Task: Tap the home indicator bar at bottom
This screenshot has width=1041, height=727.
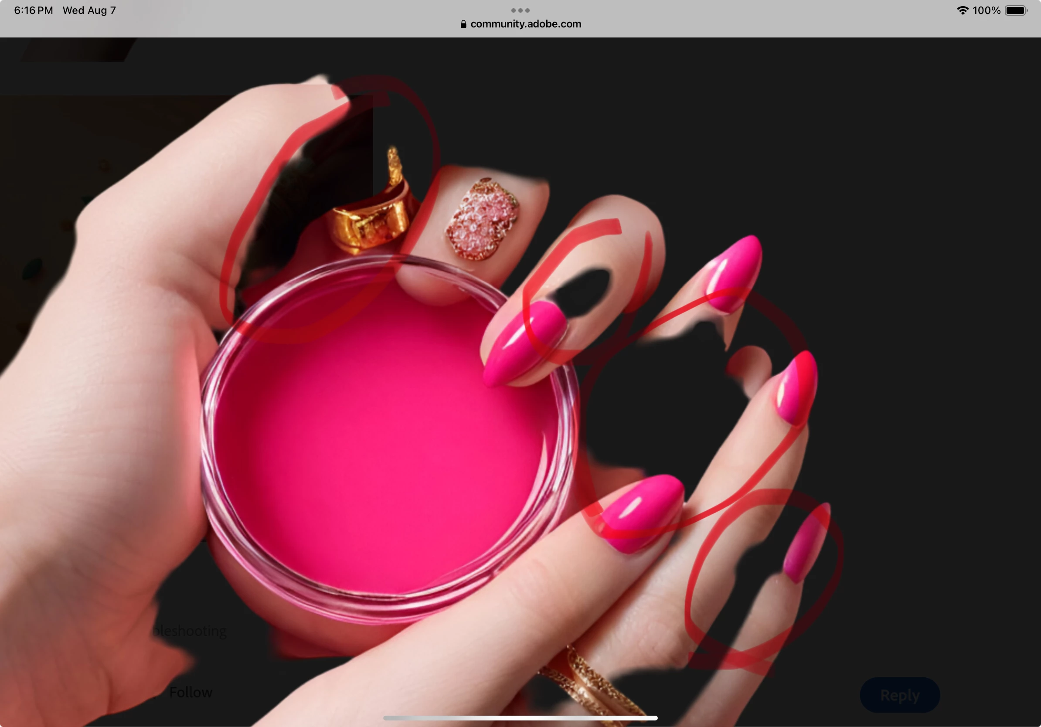Action: 520,717
